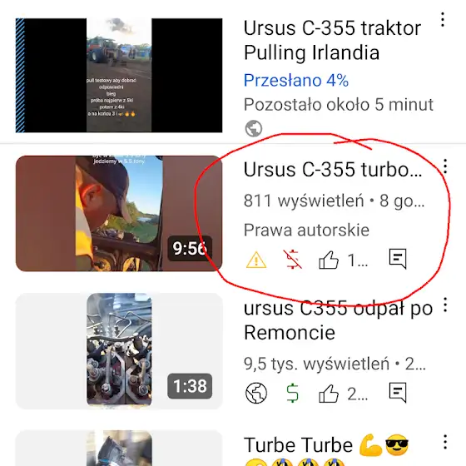This screenshot has height=466, width=466.
Task: Click the globe visibility icon under the uploading video
Action: coord(254,128)
